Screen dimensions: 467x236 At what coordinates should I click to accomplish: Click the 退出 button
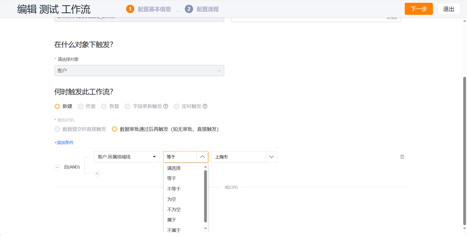coord(449,9)
